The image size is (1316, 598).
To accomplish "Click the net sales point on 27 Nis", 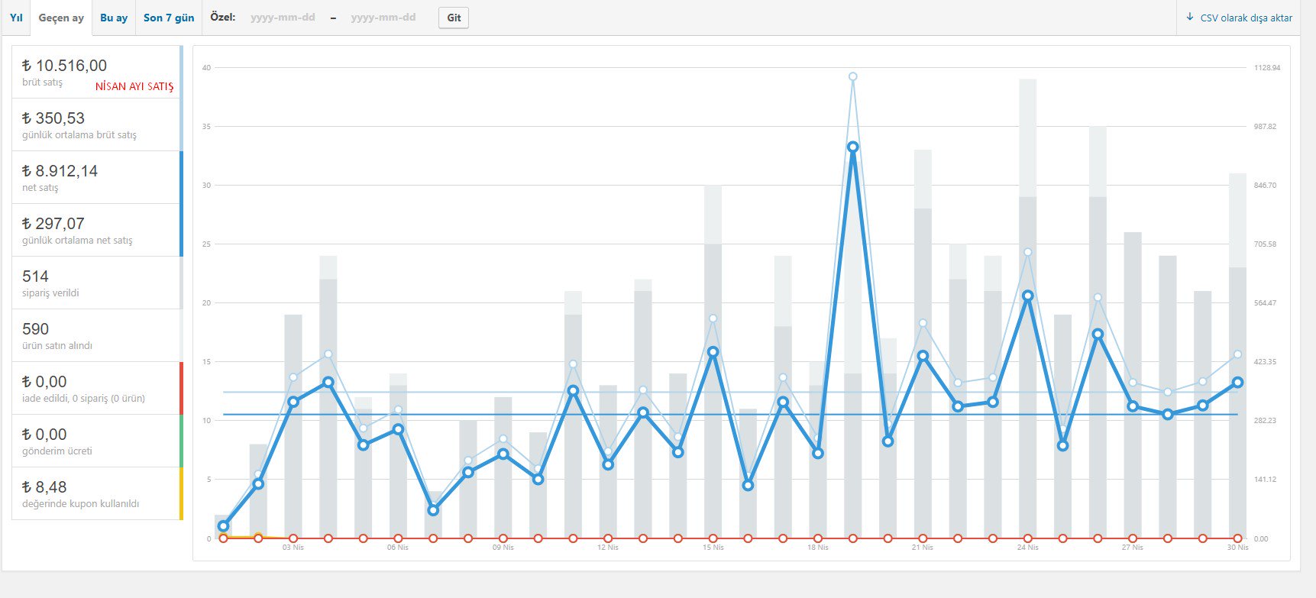I will click(1133, 406).
